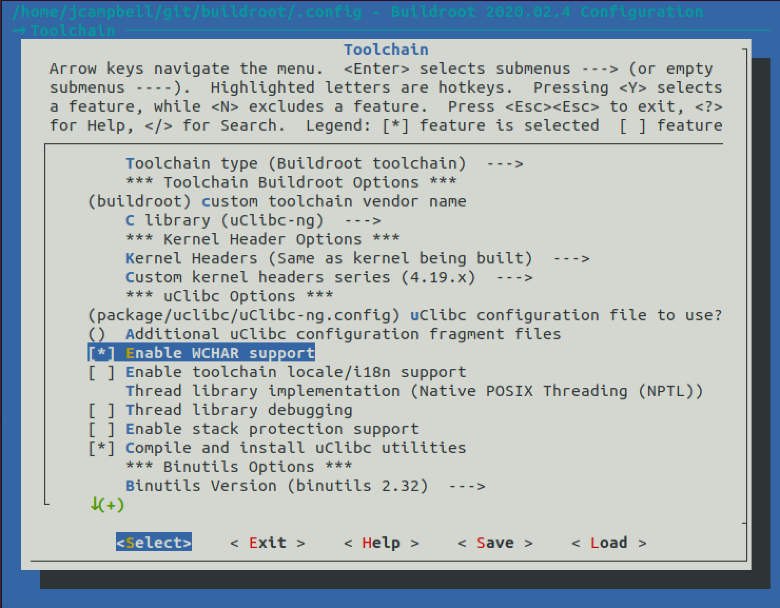Viewport: 780px width, 608px height.
Task: Open Binutils Version submenu
Action: 306,486
